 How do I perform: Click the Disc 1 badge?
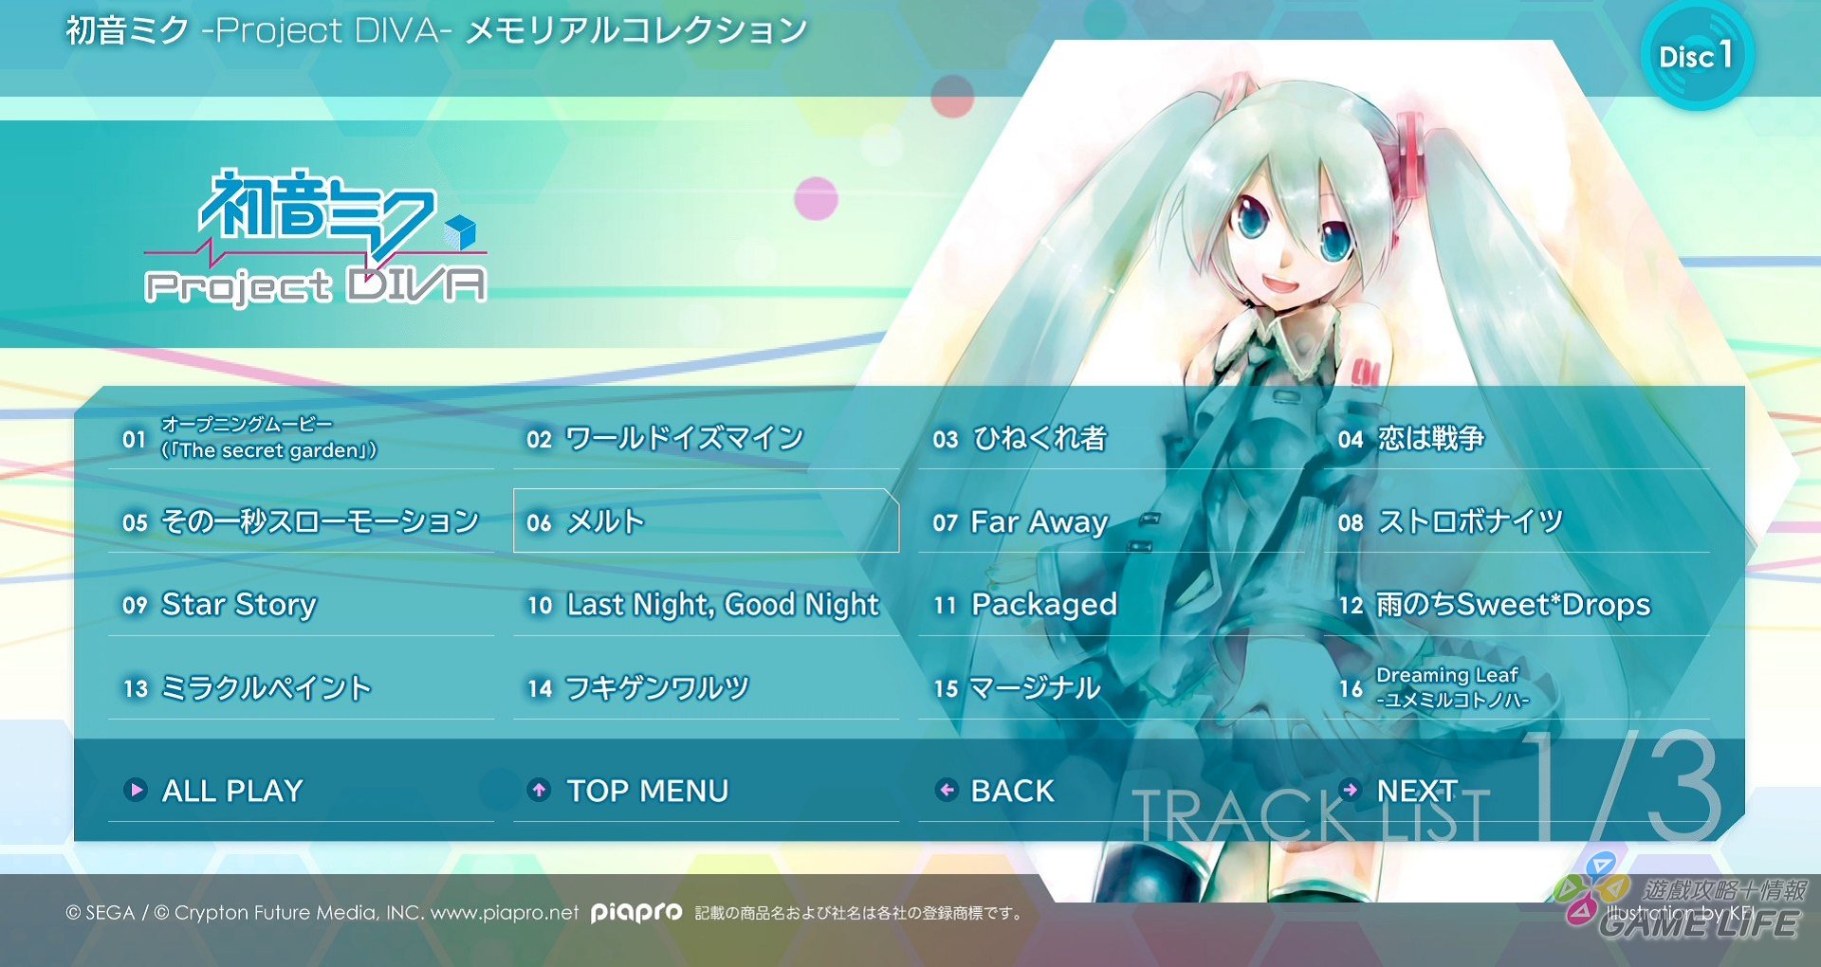click(x=1698, y=55)
